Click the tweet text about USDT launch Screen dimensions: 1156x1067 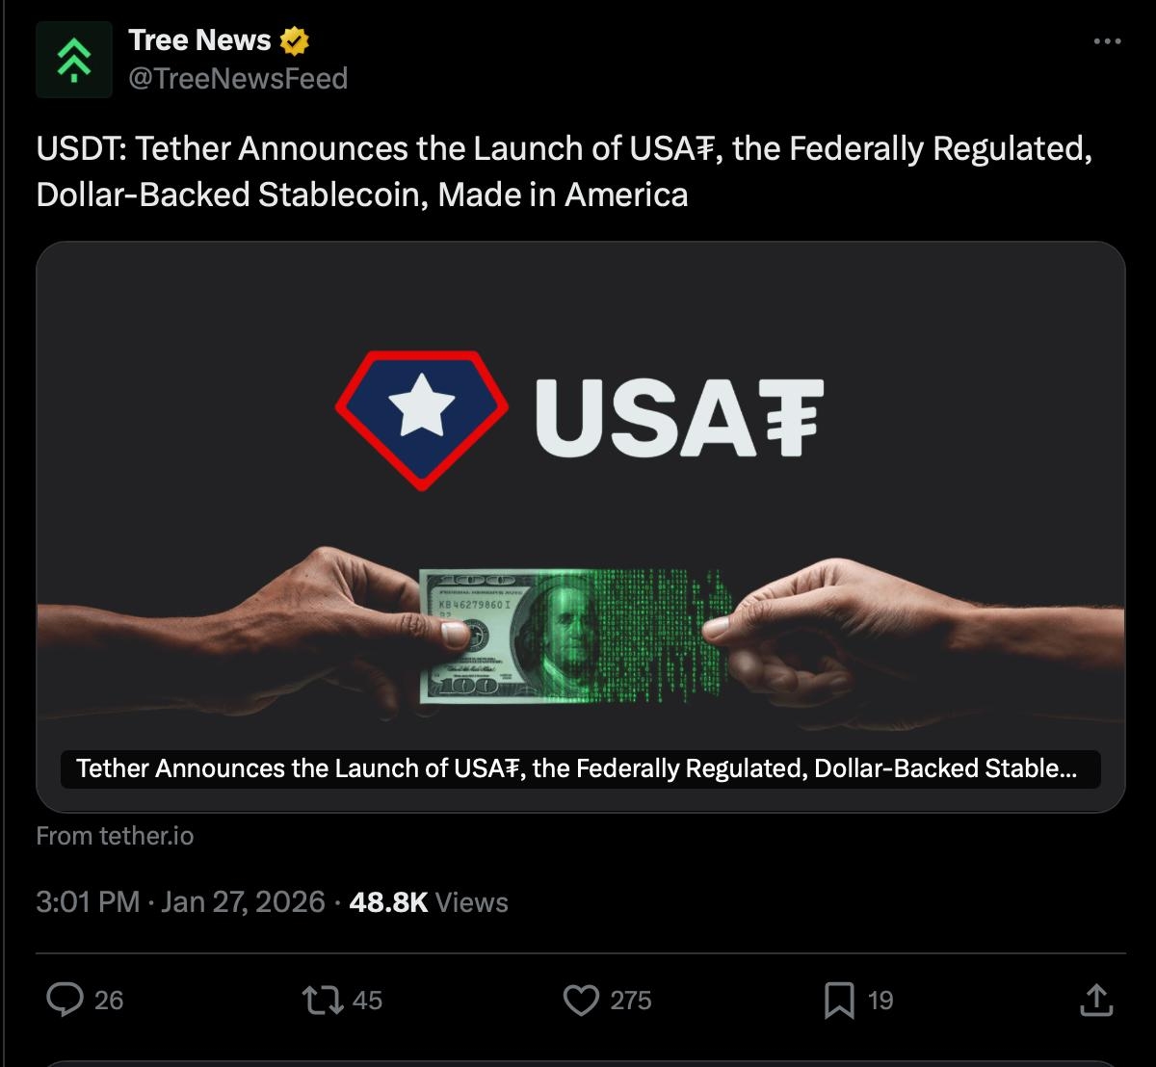[x=565, y=171]
